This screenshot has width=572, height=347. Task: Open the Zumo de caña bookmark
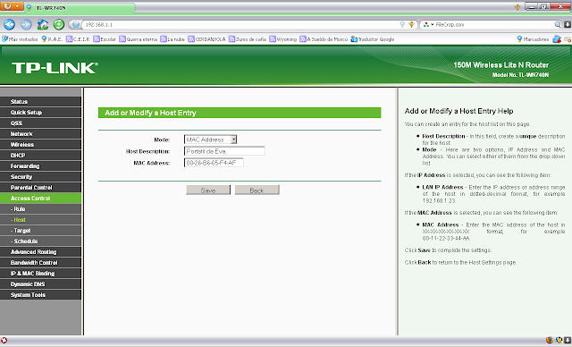pos(248,39)
